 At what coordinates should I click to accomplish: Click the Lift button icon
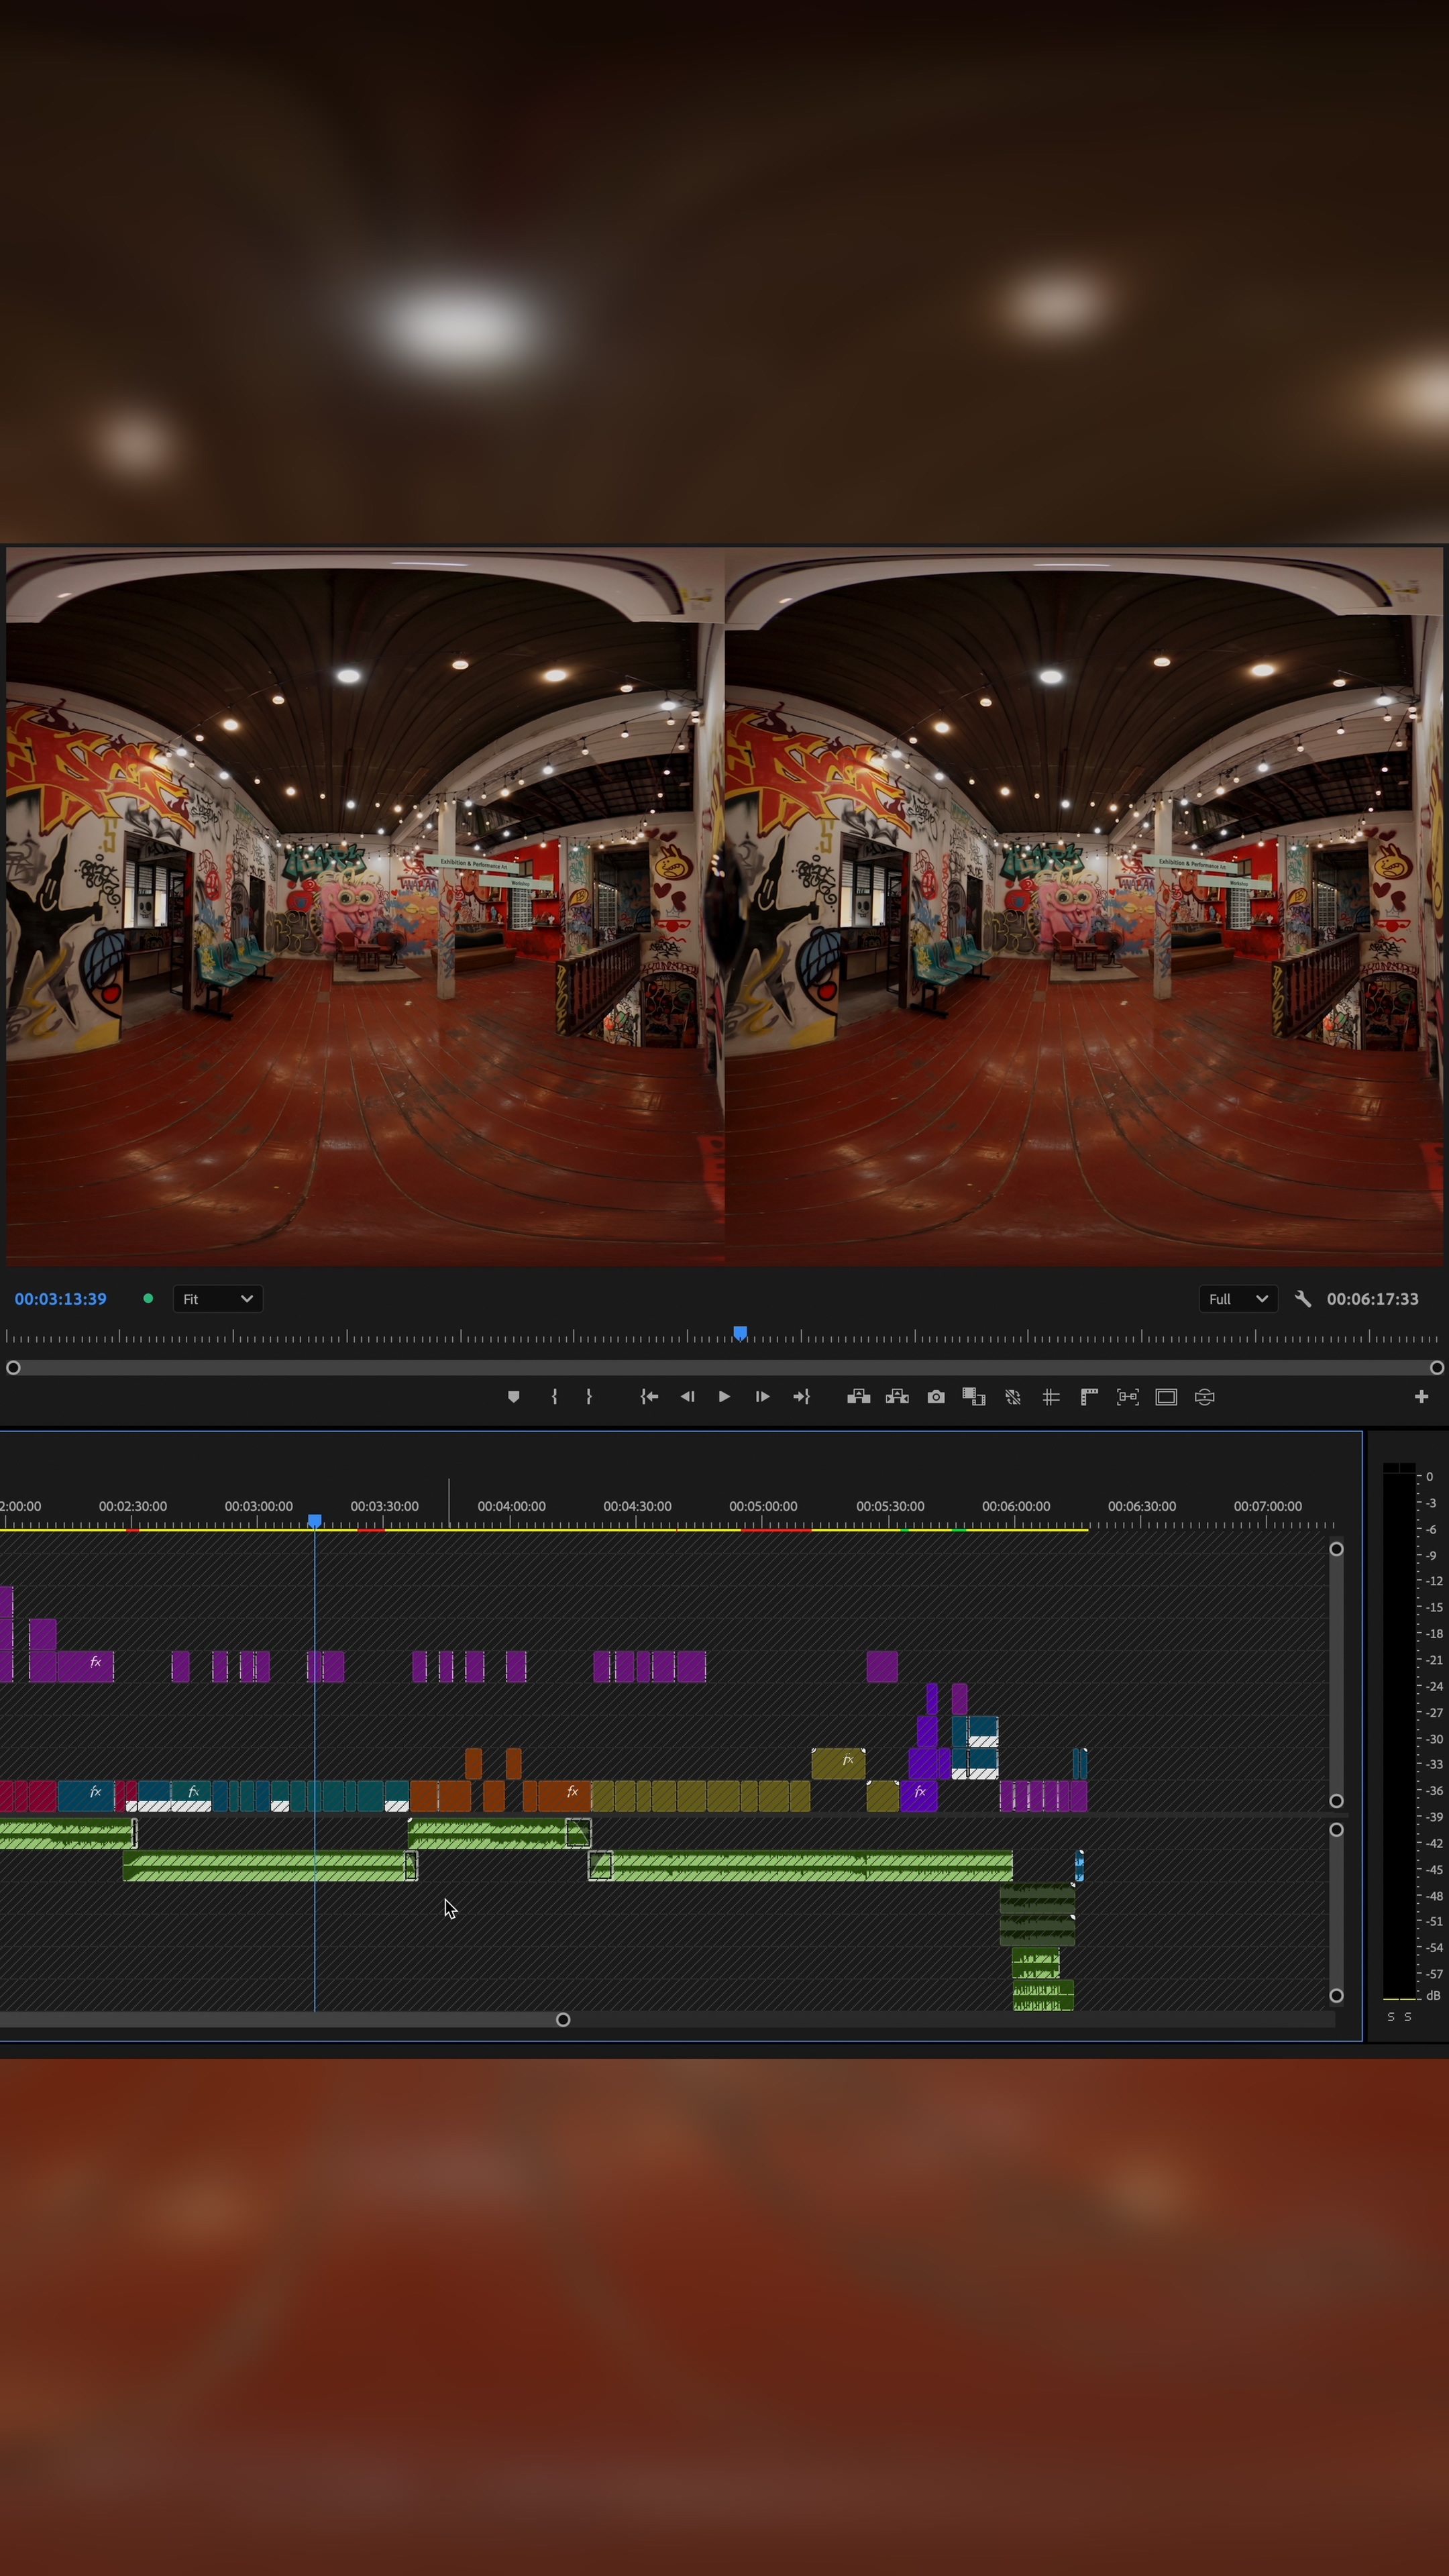pos(858,1397)
